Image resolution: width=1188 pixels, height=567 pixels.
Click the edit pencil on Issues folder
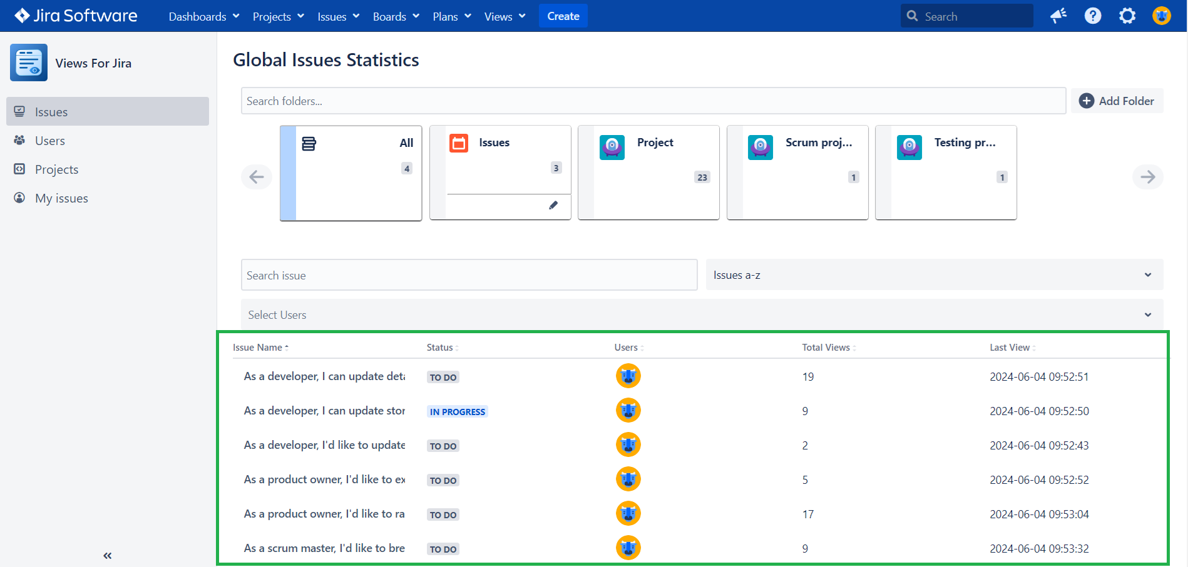click(553, 205)
